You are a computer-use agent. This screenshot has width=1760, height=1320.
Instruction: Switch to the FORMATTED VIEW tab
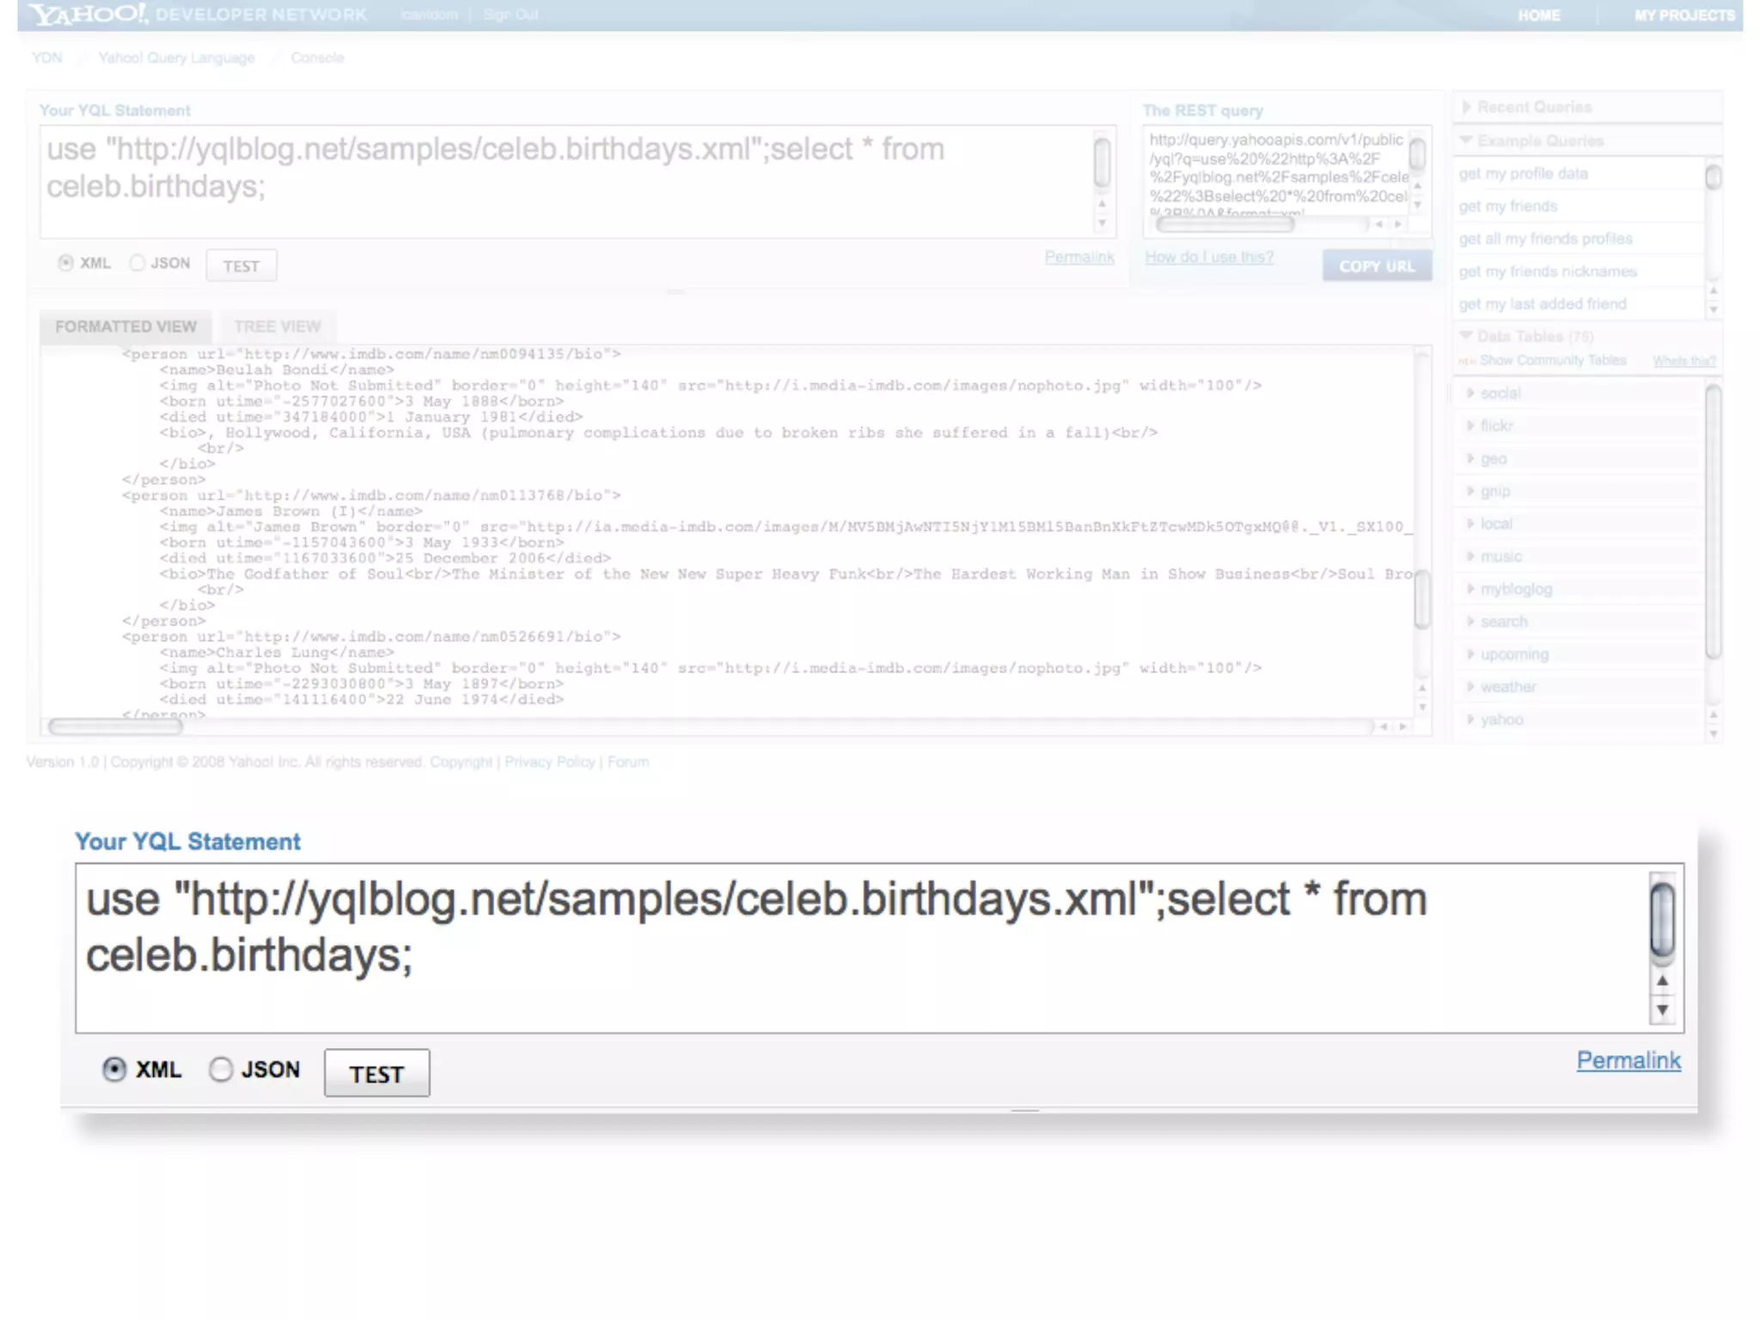(x=126, y=327)
